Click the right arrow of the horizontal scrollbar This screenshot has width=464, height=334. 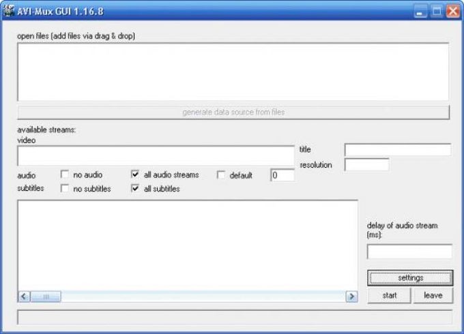click(x=351, y=296)
